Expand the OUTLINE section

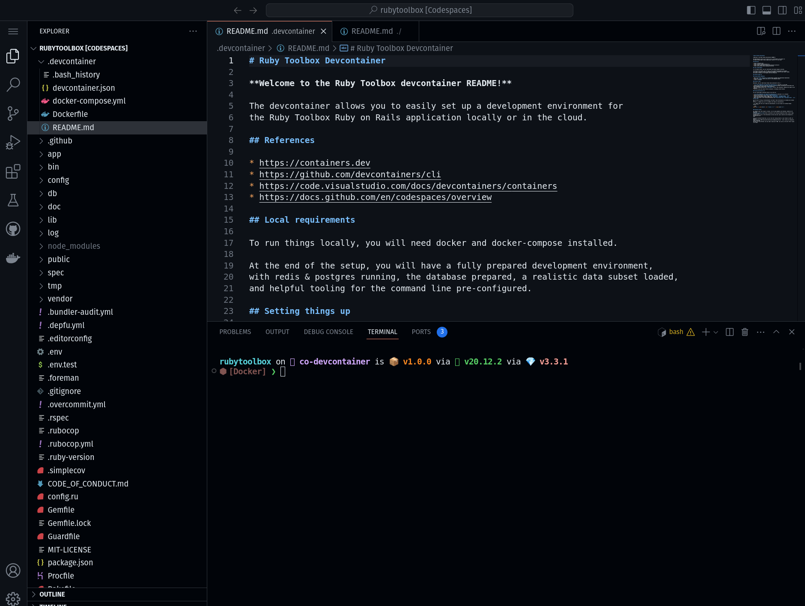tap(117, 594)
